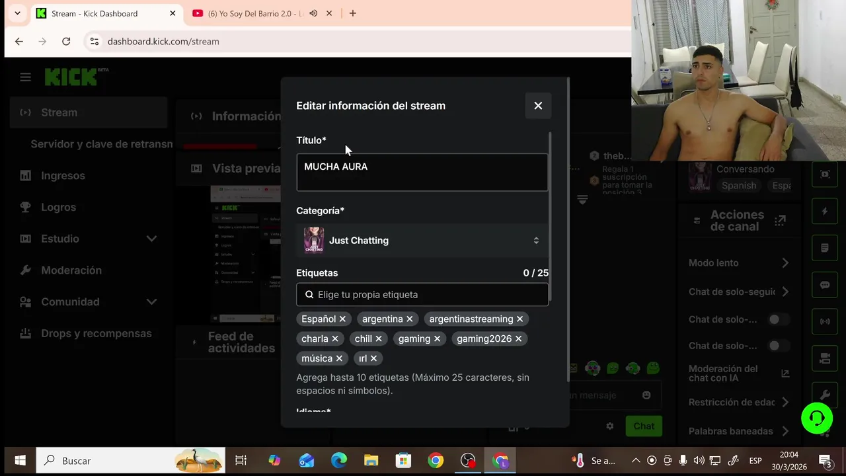Click the Elige tu propia etiqueta search field
This screenshot has height=476, width=846.
422,295
